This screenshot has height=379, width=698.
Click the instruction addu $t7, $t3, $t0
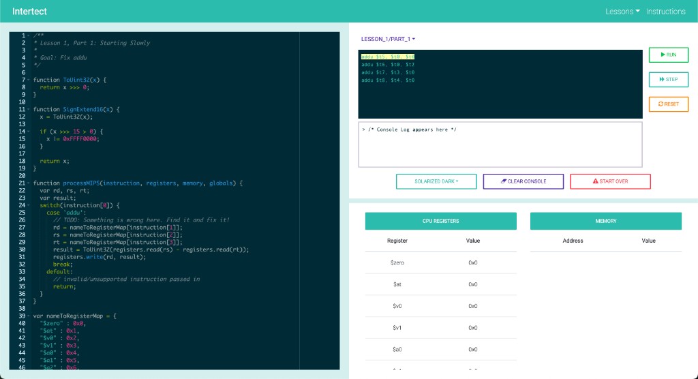388,72
